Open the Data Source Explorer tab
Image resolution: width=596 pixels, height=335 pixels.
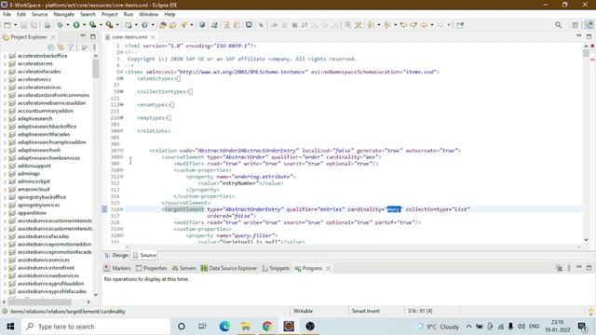coord(229,268)
